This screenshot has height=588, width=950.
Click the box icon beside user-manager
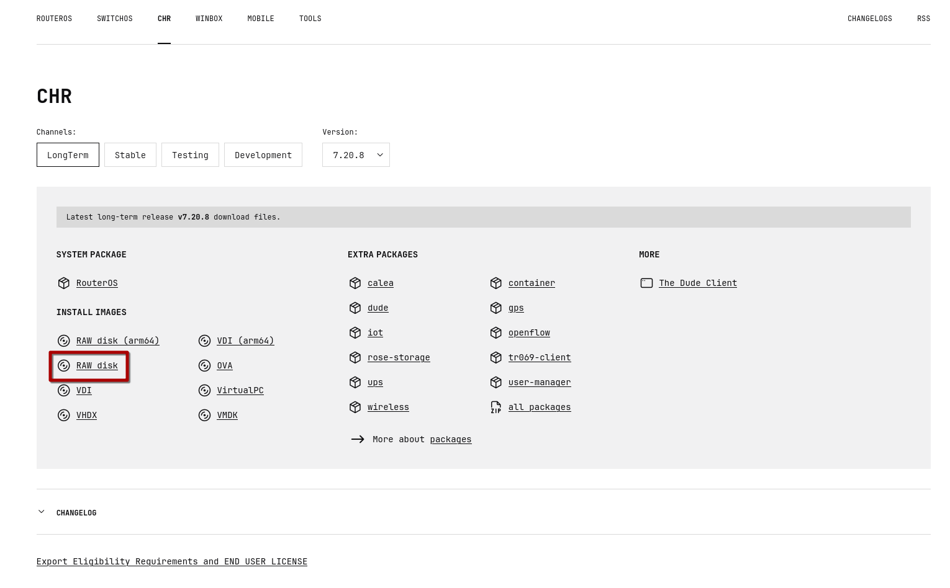point(495,382)
